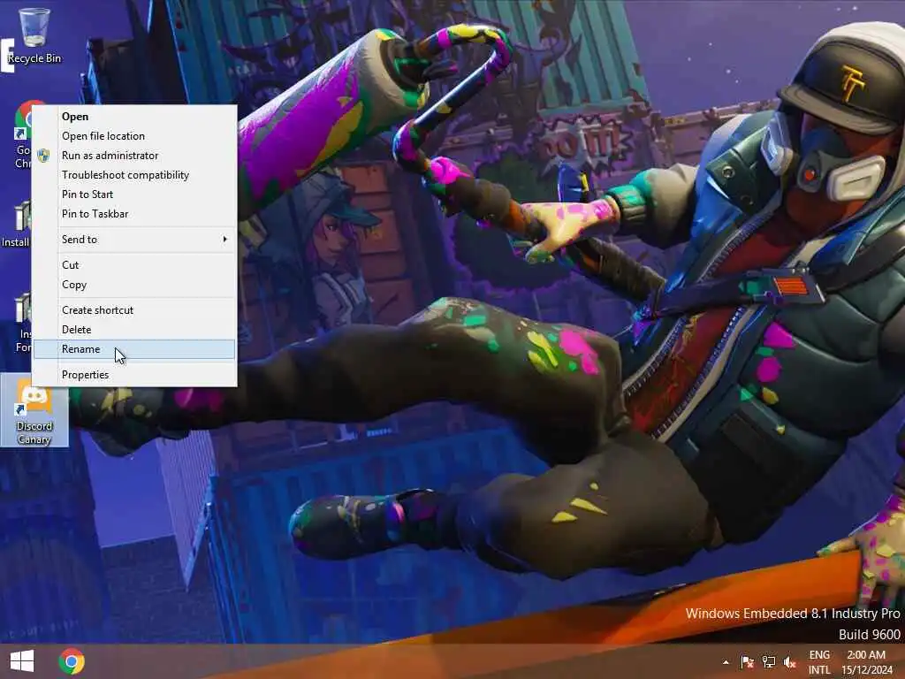Open the clock showing 2:00 AM
This screenshot has width=905, height=679.
867,662
